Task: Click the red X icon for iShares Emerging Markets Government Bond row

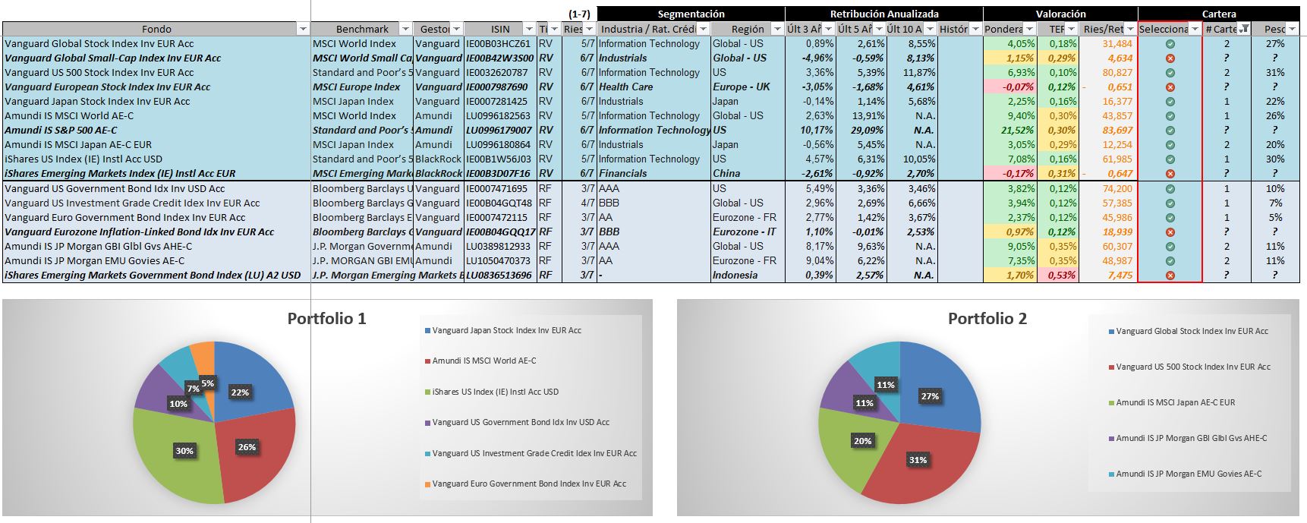Action: [x=1170, y=276]
